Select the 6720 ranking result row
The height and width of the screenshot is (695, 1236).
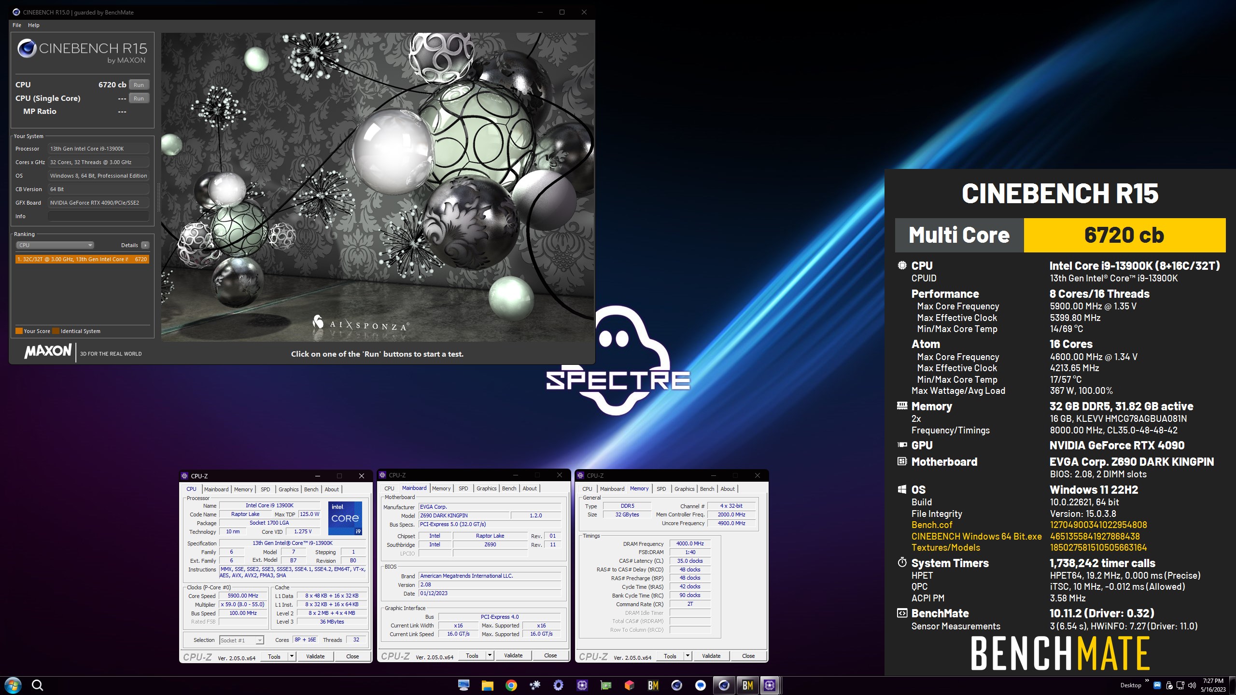tap(82, 259)
